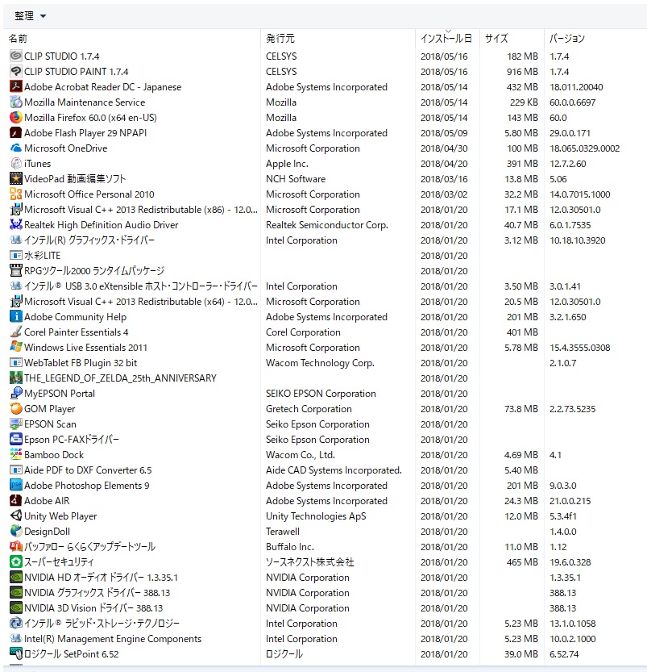The height and width of the screenshot is (672, 647).
Task: Select the 水彩LITE program name
Action: (x=43, y=256)
